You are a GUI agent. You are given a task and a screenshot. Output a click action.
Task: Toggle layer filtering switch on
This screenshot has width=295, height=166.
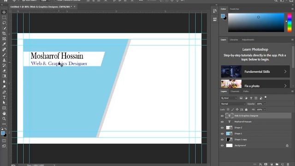pos(265,97)
